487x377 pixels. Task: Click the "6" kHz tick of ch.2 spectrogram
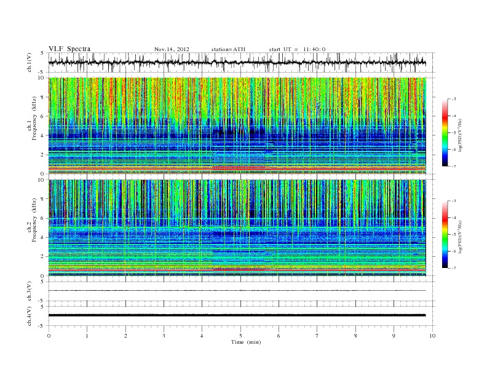(43, 218)
